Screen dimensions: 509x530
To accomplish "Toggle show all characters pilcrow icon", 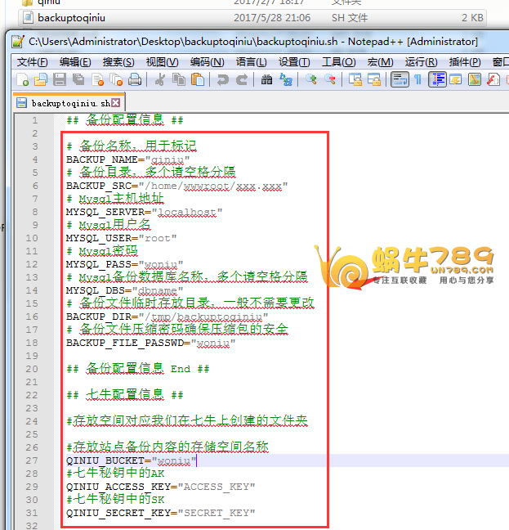I will pos(418,79).
